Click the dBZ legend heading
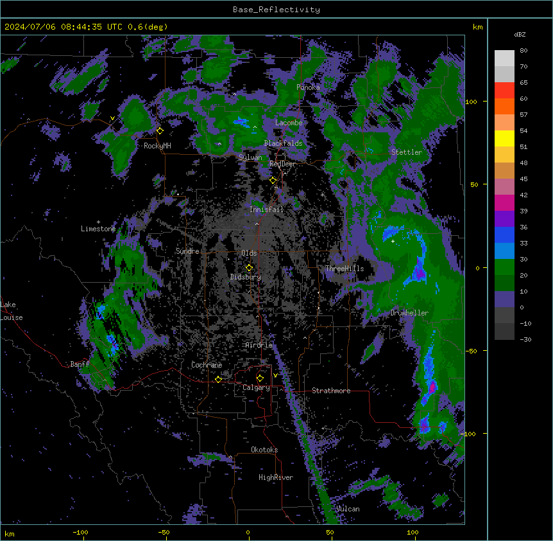This screenshot has height=541, width=553. click(x=520, y=34)
